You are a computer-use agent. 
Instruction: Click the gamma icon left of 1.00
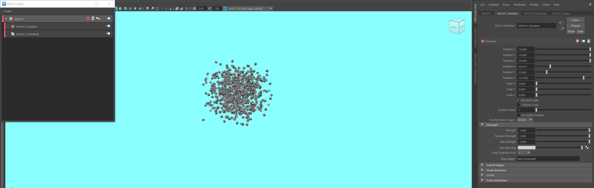pos(210,9)
